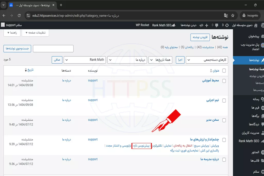The image size is (264, 176).
Task: Click the posts search input field
Action: click(x=53, y=48)
